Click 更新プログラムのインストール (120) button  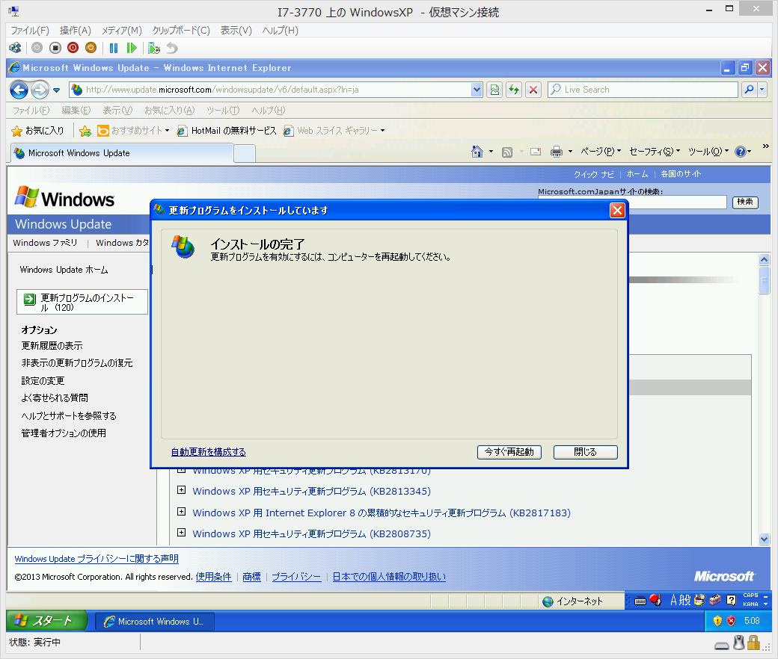tap(82, 302)
